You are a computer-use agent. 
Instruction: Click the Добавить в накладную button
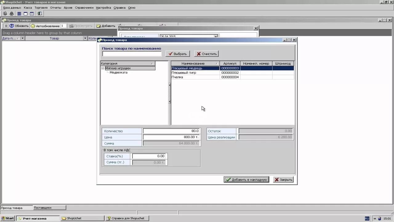pos(246,179)
